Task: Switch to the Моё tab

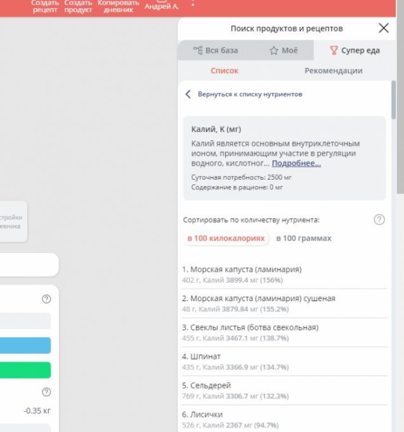Action: click(282, 50)
